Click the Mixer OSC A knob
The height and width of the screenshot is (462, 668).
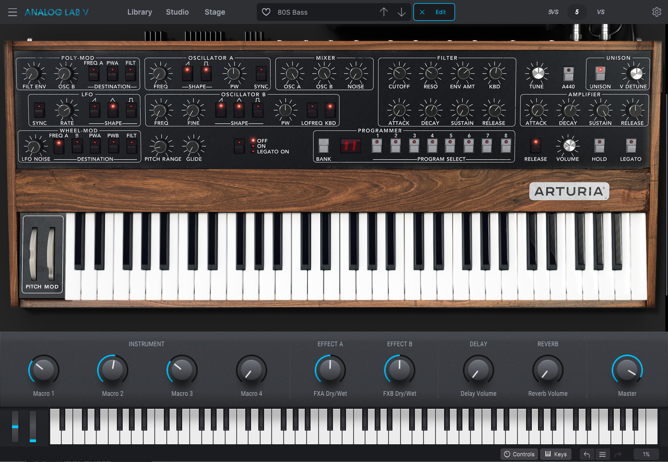point(292,74)
